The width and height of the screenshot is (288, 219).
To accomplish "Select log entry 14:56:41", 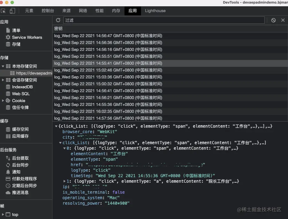I will pos(170,91).
